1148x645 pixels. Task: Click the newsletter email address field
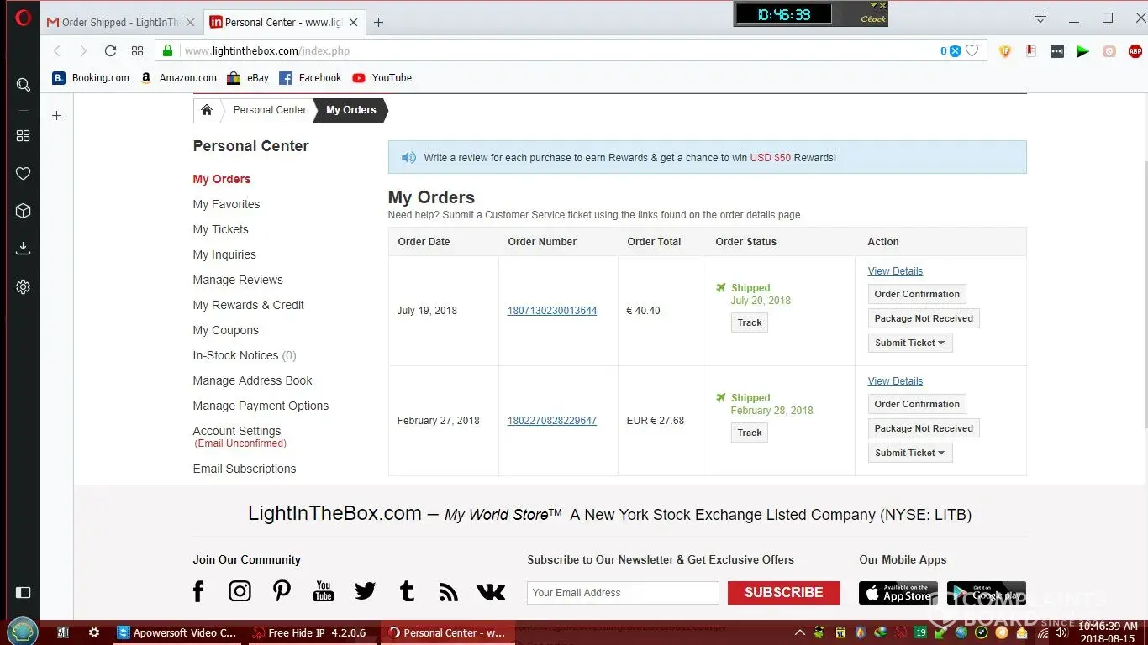click(x=623, y=593)
